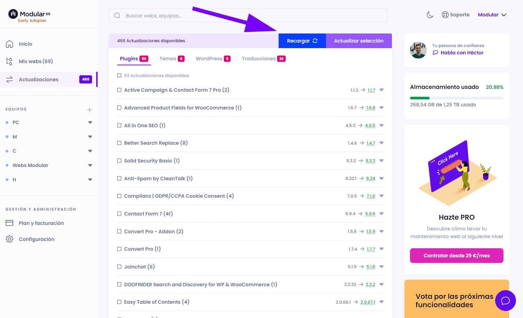Check the All in One SEO box
523x318 pixels.
pyautogui.click(x=119, y=126)
